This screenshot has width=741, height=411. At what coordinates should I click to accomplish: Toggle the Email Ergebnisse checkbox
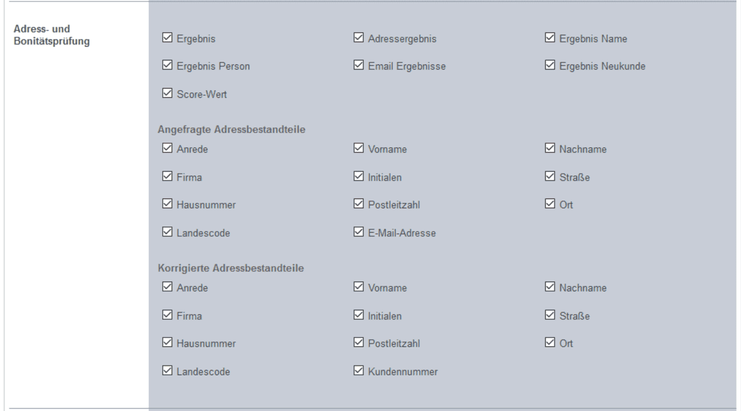(358, 66)
